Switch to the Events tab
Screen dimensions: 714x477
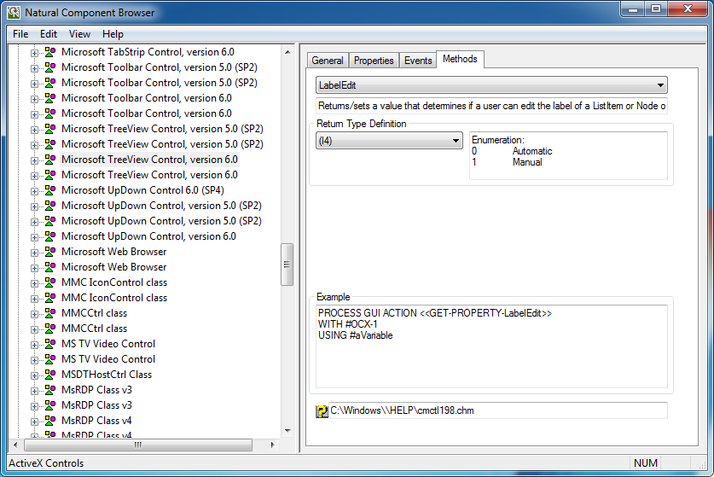pos(417,61)
